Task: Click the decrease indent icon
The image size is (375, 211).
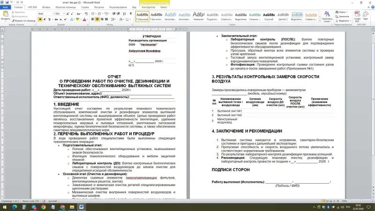Action: (x=114, y=14)
